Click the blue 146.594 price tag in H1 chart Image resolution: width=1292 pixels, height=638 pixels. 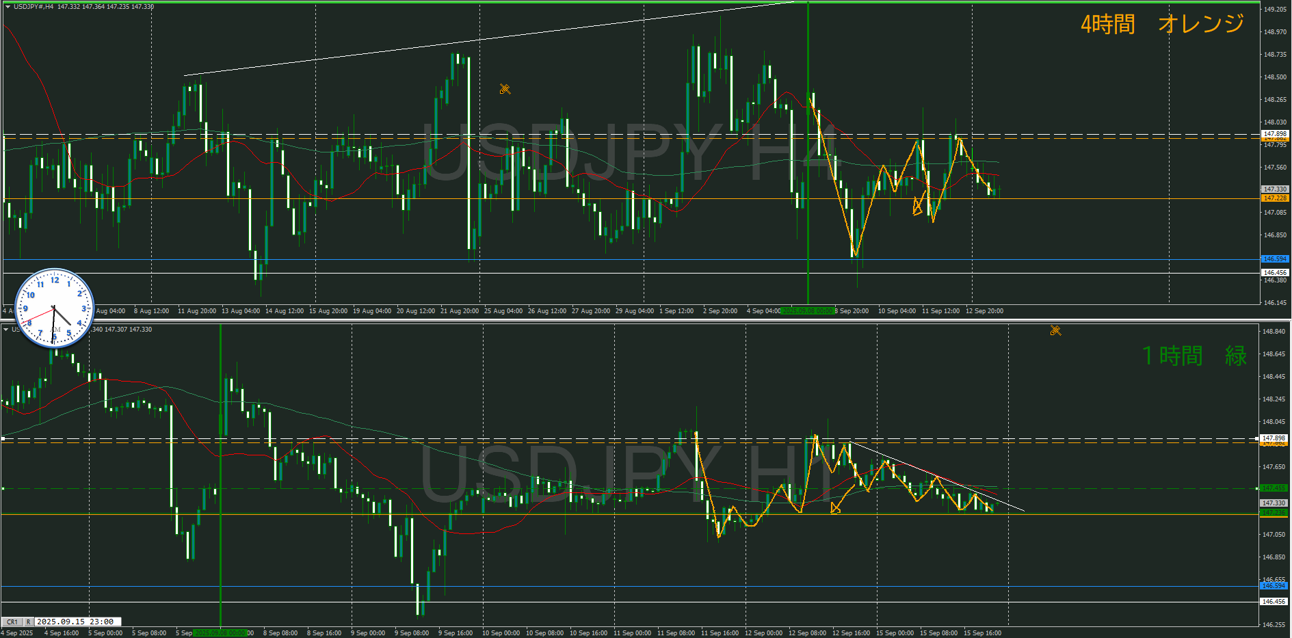coord(1274,586)
